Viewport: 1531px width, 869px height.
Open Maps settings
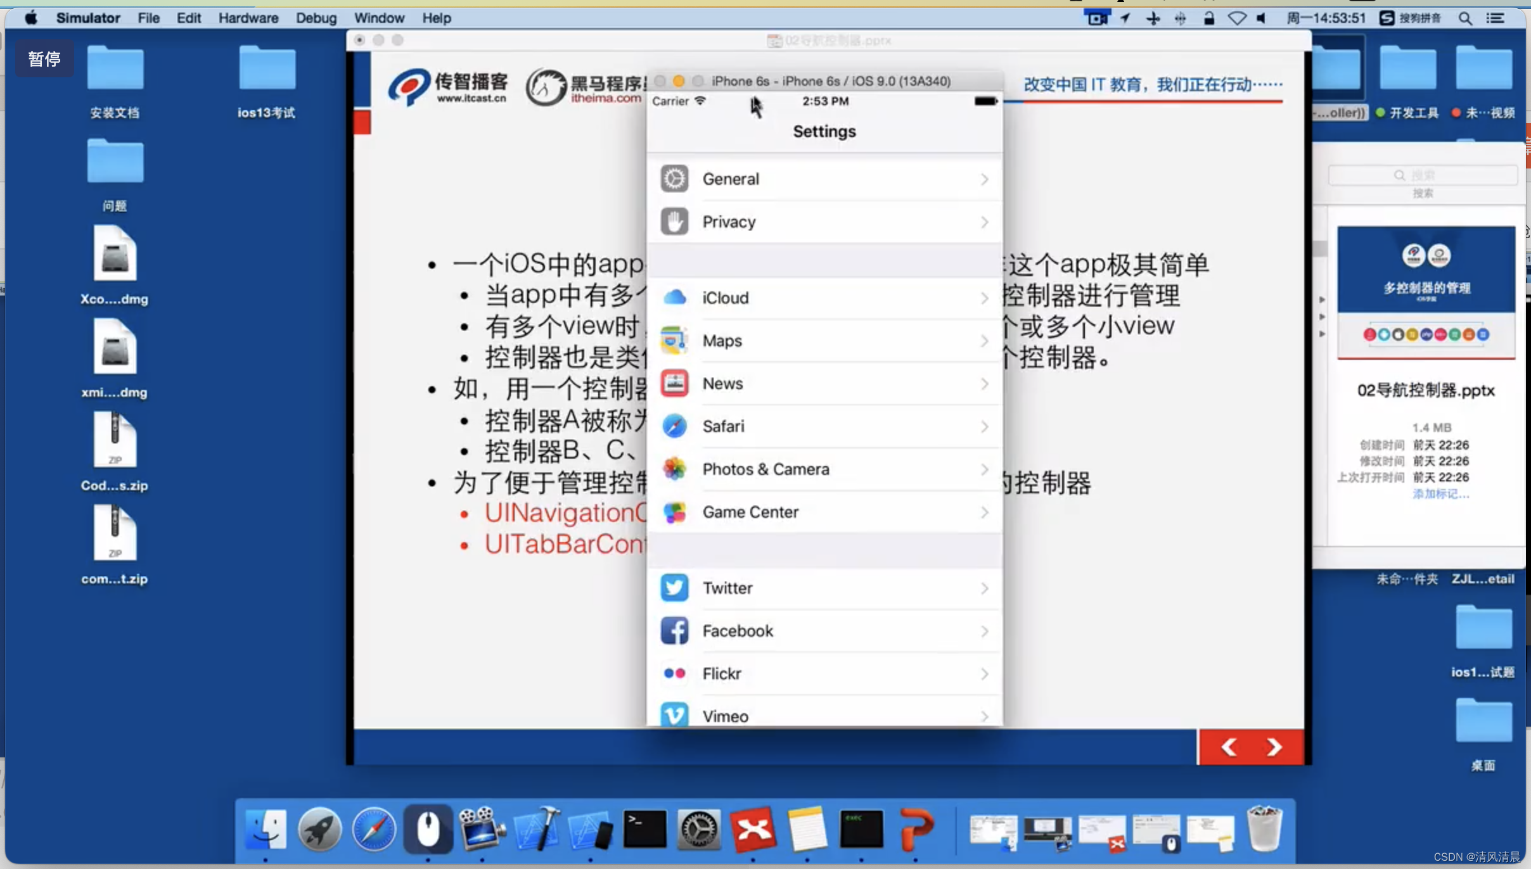coord(824,341)
